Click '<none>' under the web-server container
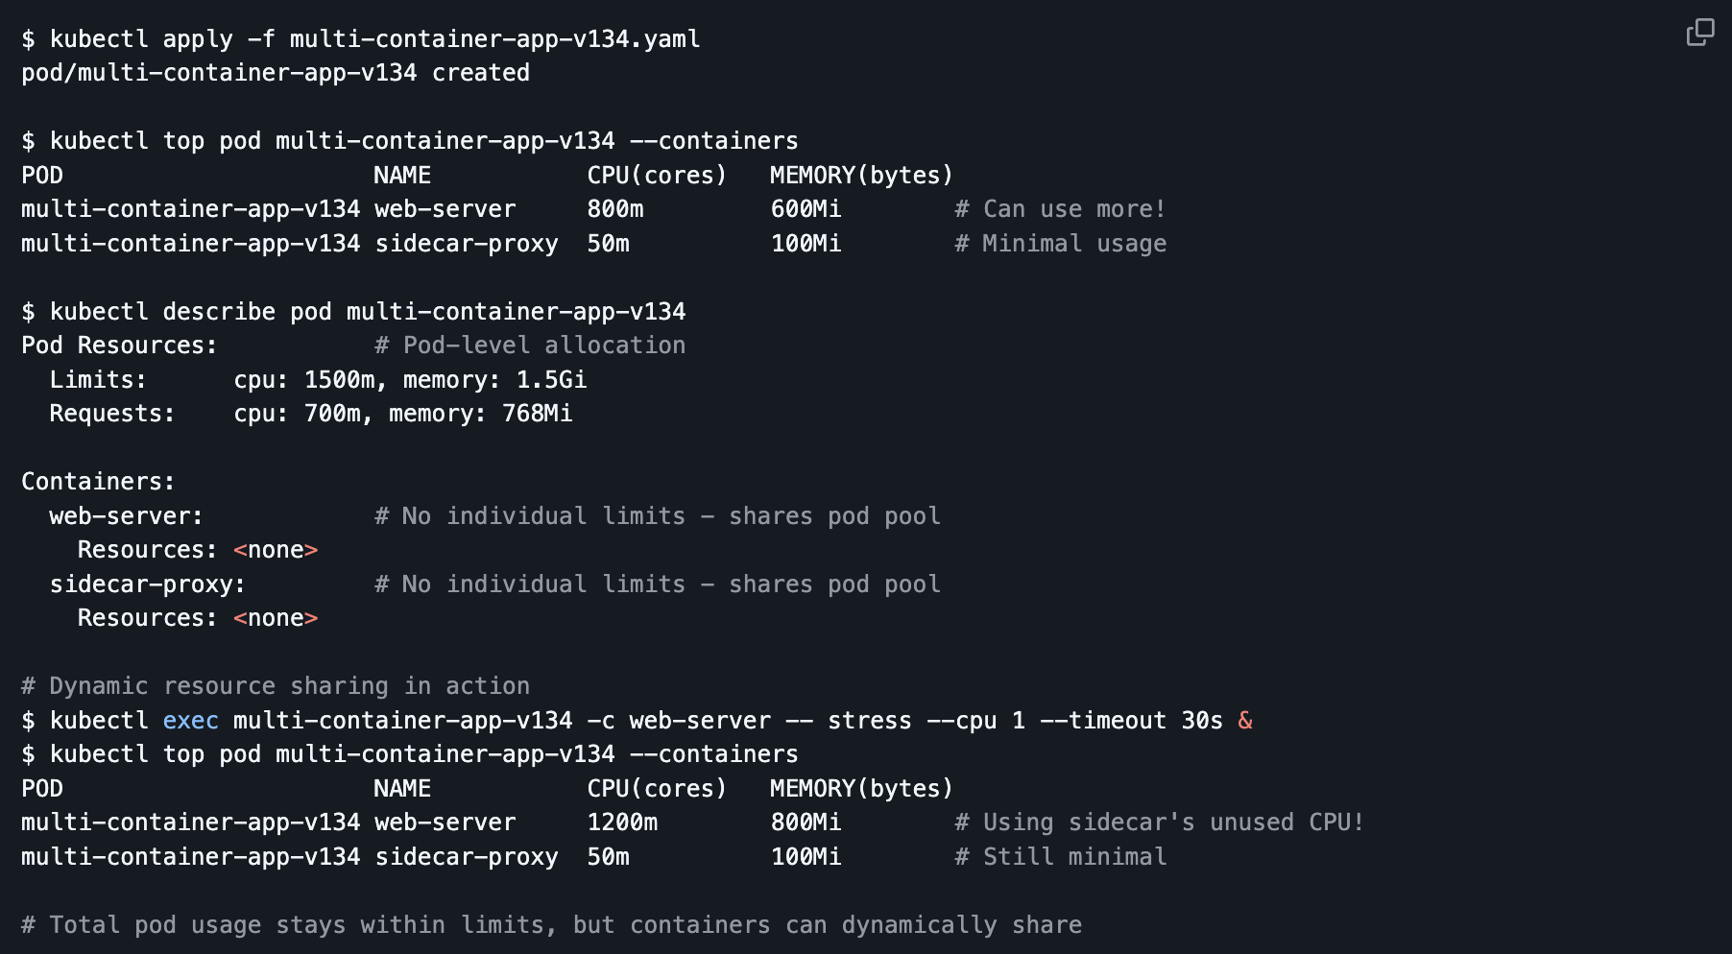Viewport: 1732px width, 954px height. click(x=276, y=550)
